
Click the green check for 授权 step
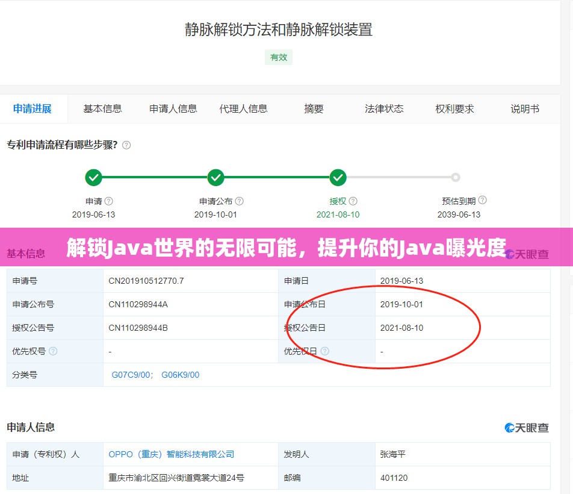click(x=338, y=178)
